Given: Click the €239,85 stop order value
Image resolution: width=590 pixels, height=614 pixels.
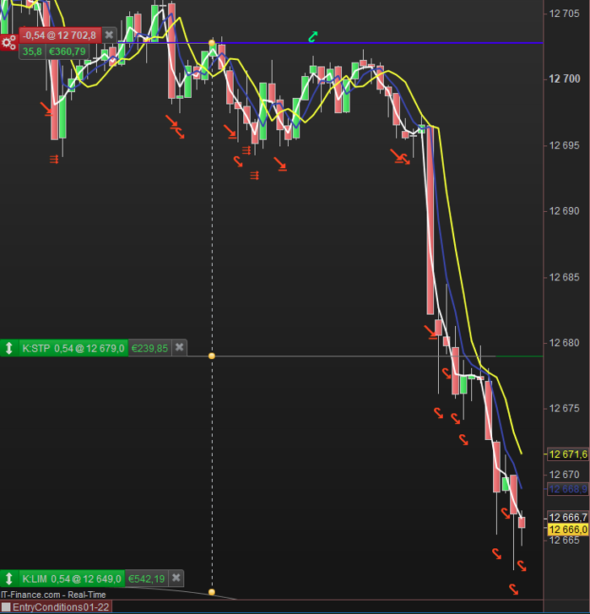Looking at the screenshot, I should click(x=149, y=348).
